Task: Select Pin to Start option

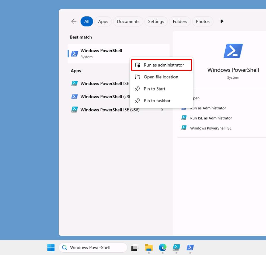Action: [x=154, y=89]
